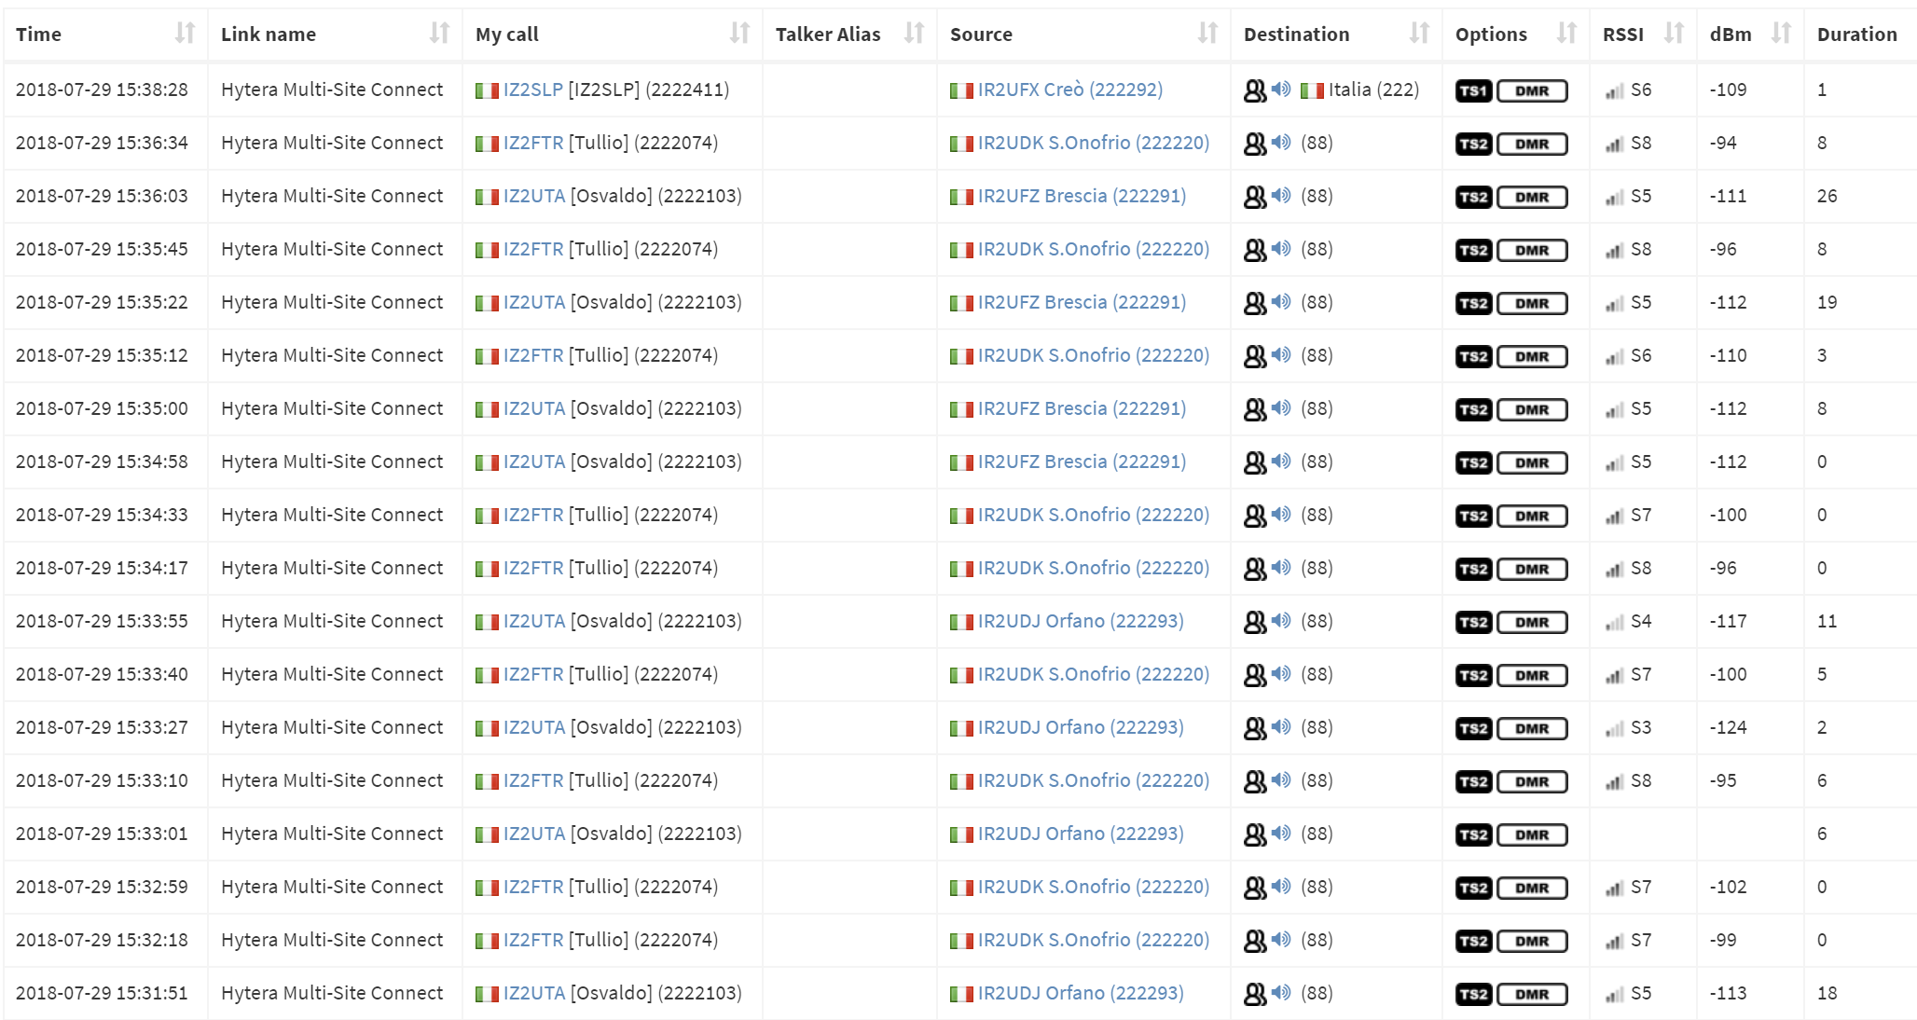Click the dBm value -95
1917x1020 pixels.
tap(1723, 780)
